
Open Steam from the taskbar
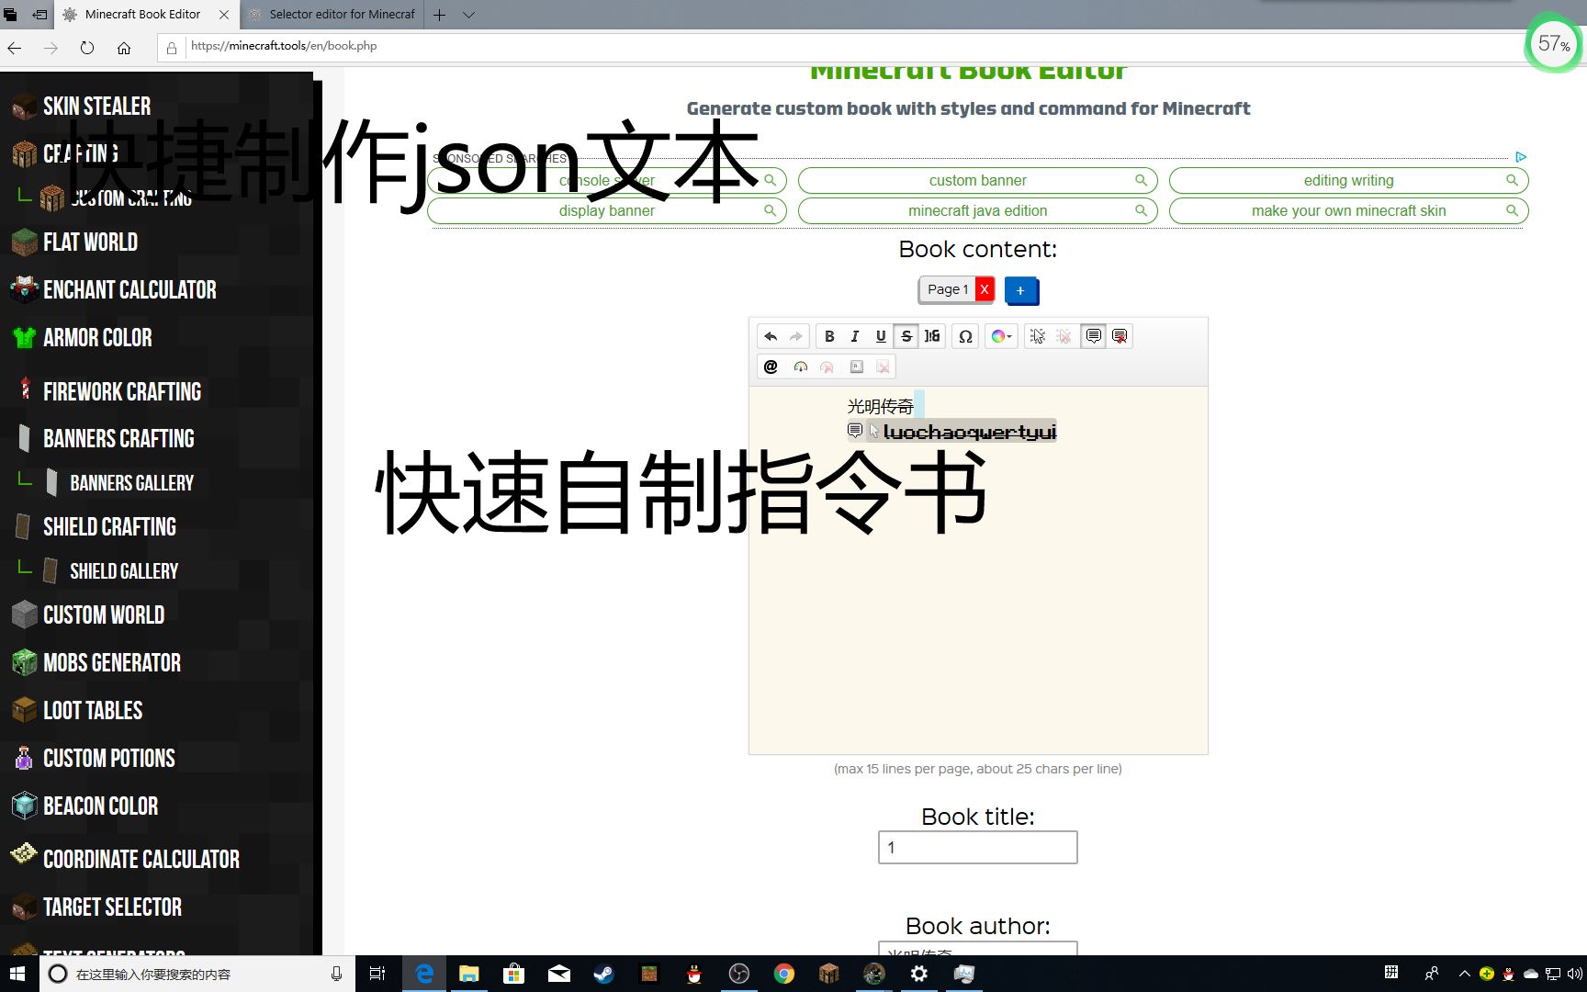(603, 974)
